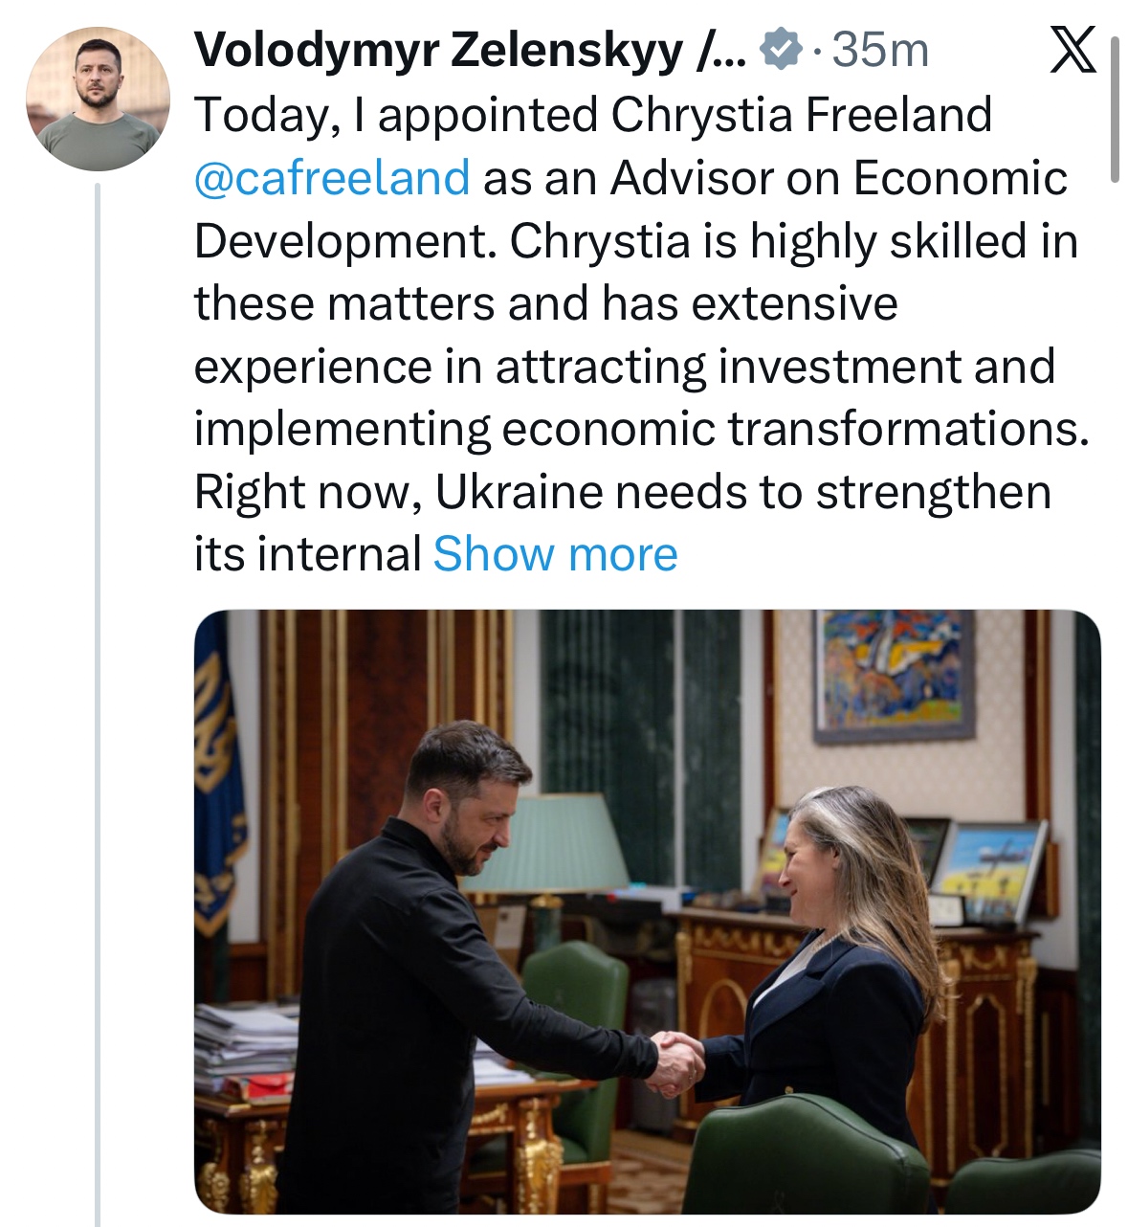This screenshot has width=1128, height=1227.
Task: Click the words "Chrystia Freeland" in the post text
Action: tap(801, 115)
